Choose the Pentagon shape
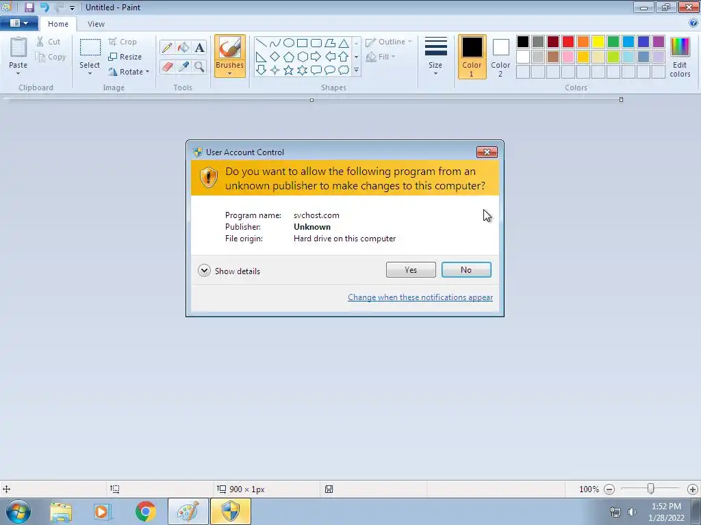Viewport: 701px width, 525px height. 289,57
